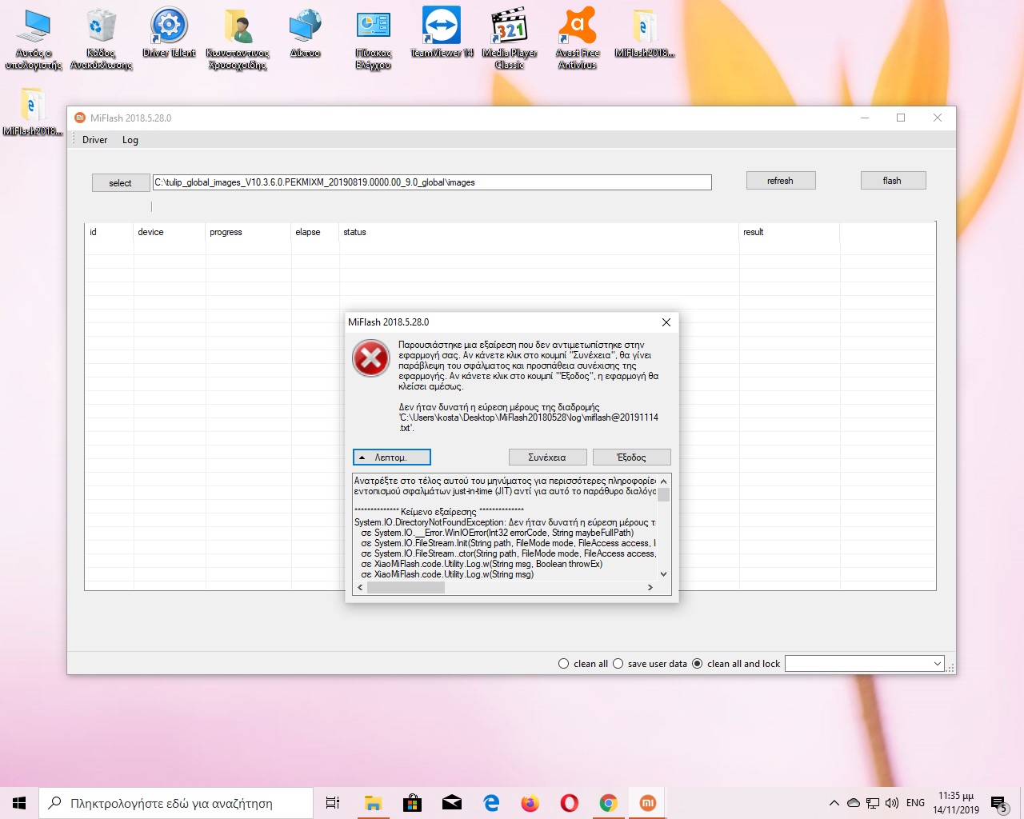Open Opera browser from taskbar

(570, 803)
